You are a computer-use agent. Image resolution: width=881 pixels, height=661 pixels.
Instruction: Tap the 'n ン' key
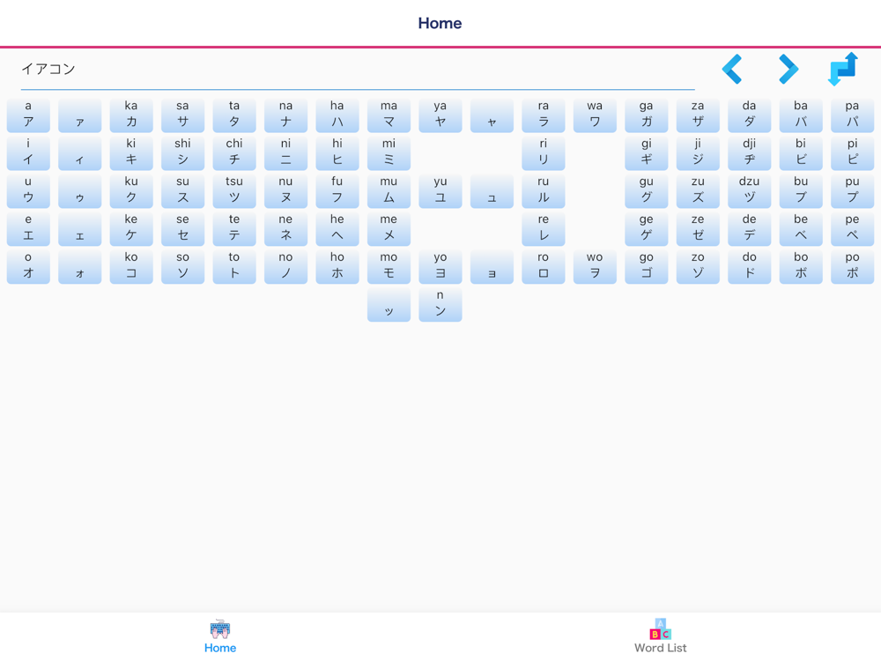coord(440,305)
